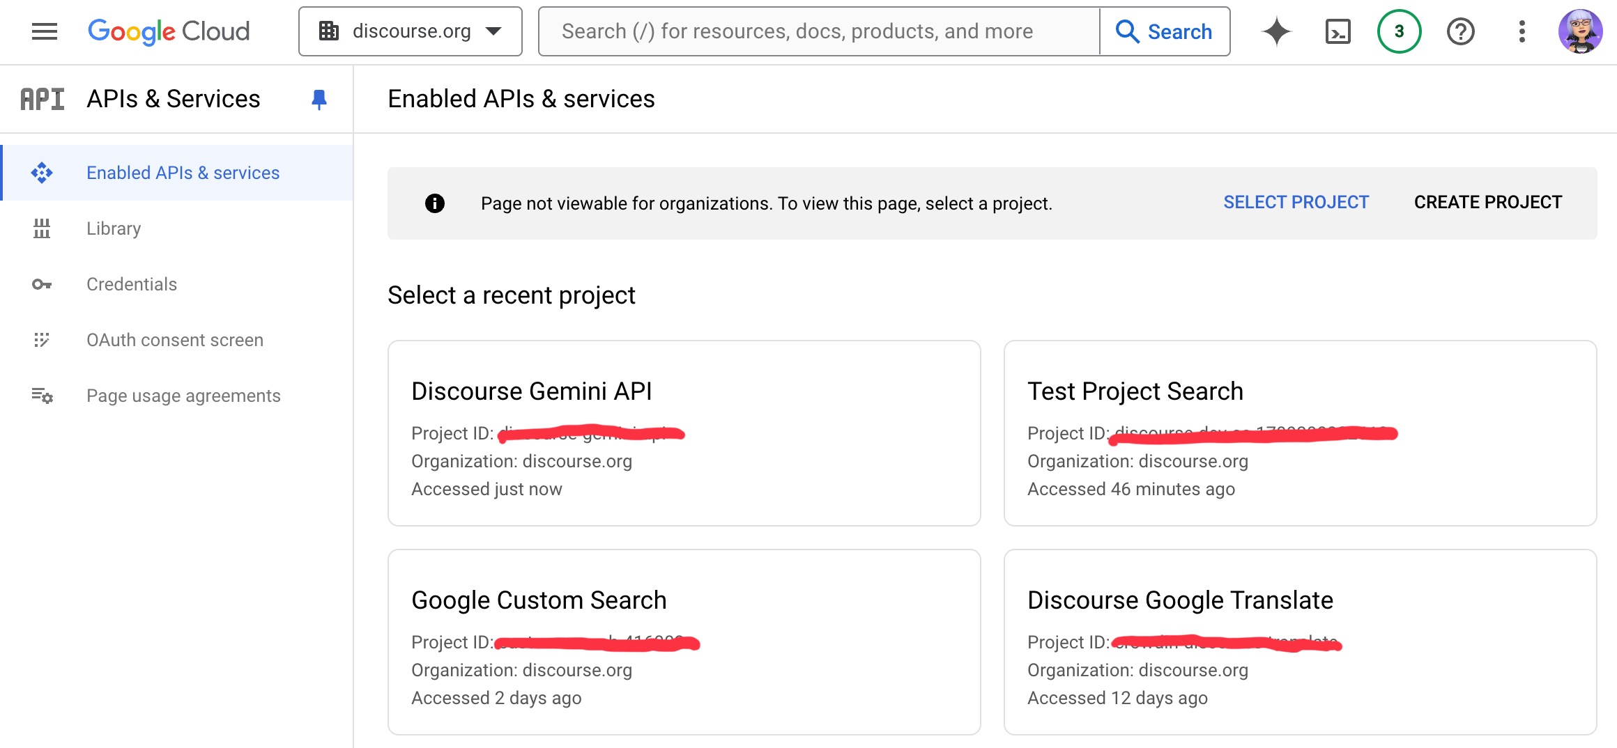Click the 'APIs & Services' sidebar title

(x=174, y=99)
